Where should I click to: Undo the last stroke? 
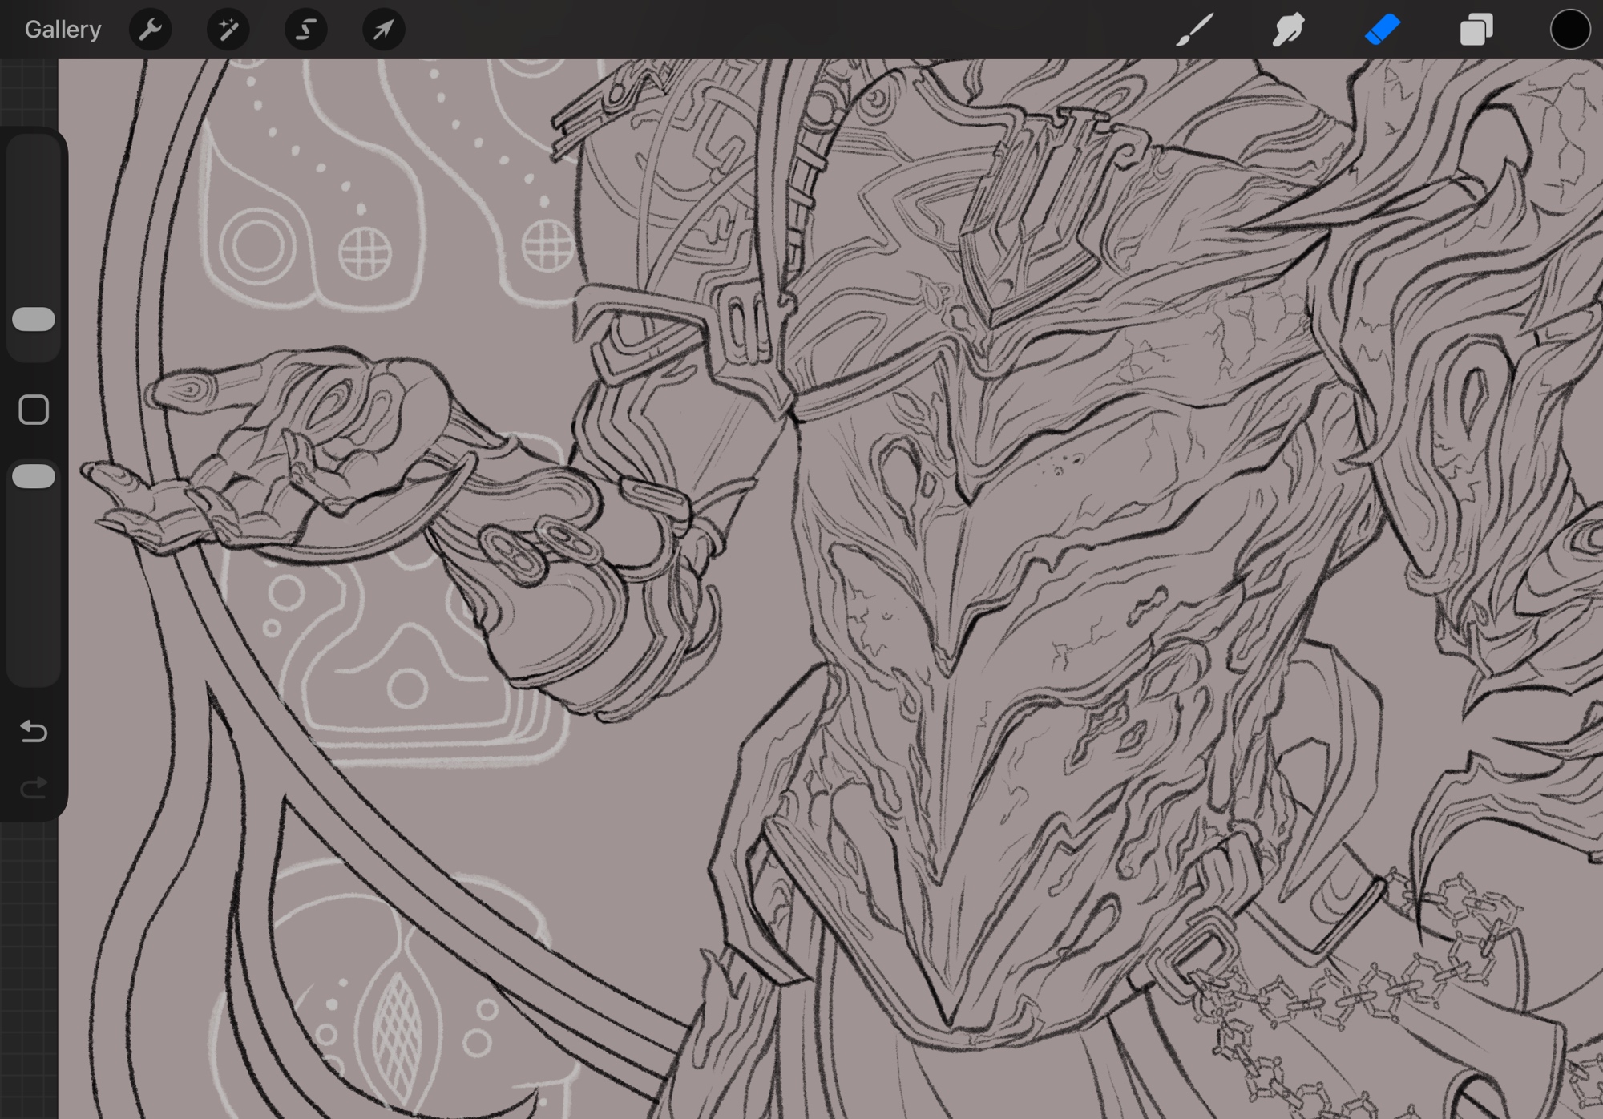34,731
